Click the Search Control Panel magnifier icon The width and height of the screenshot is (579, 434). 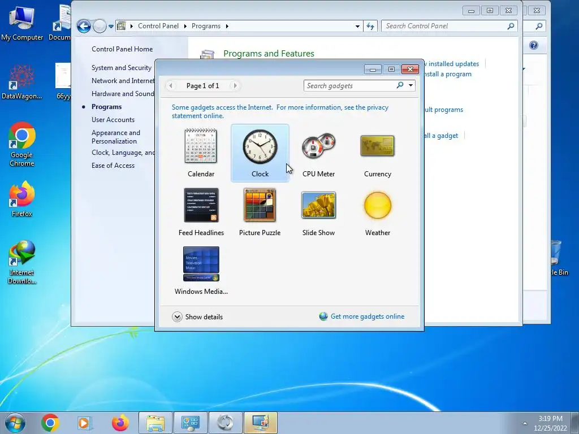(511, 26)
